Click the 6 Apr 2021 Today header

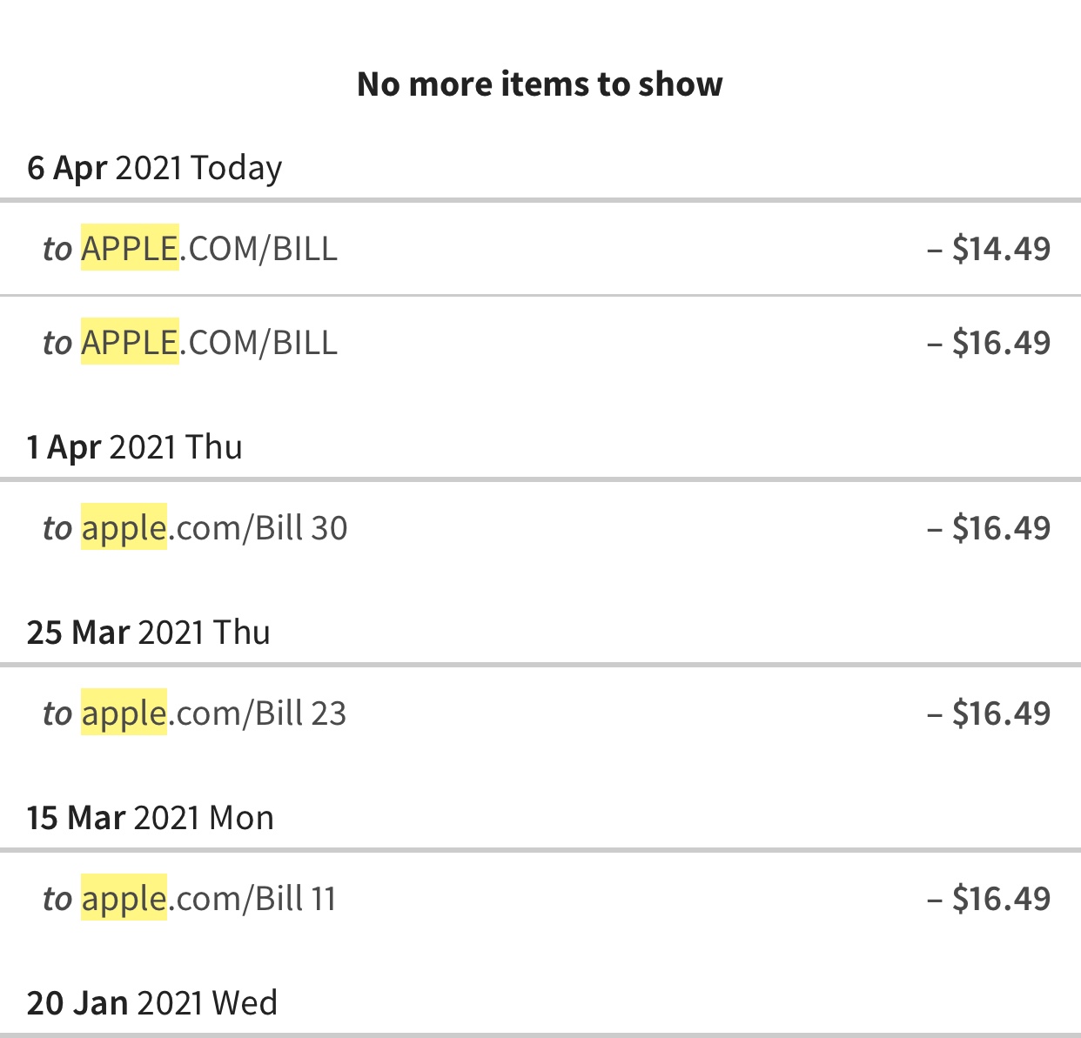pyautogui.click(x=154, y=168)
